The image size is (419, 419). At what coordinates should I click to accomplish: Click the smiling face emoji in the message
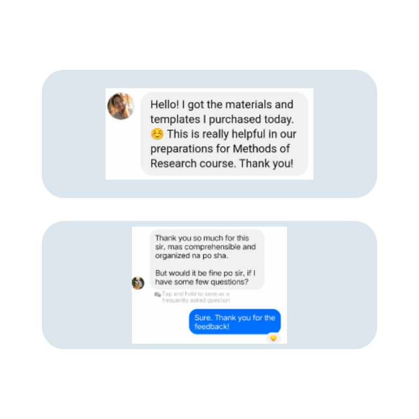tap(157, 134)
